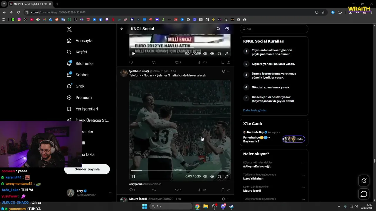Image resolution: width=376 pixels, height=211 pixels.
Task: Enter fullscreen on the Beşiktaş clip
Action: (226, 176)
